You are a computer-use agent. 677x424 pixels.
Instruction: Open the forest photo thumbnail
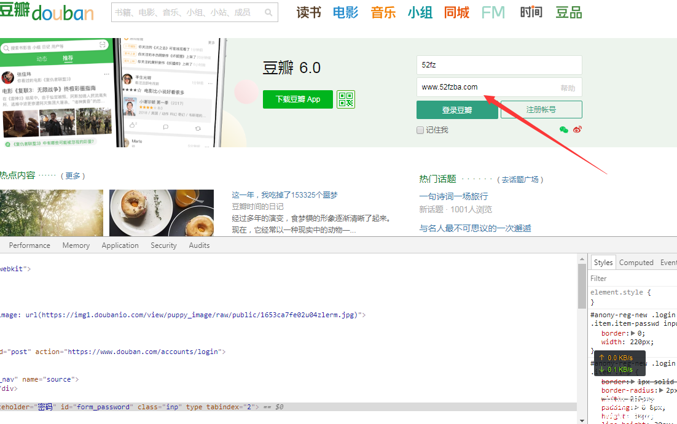(52, 213)
